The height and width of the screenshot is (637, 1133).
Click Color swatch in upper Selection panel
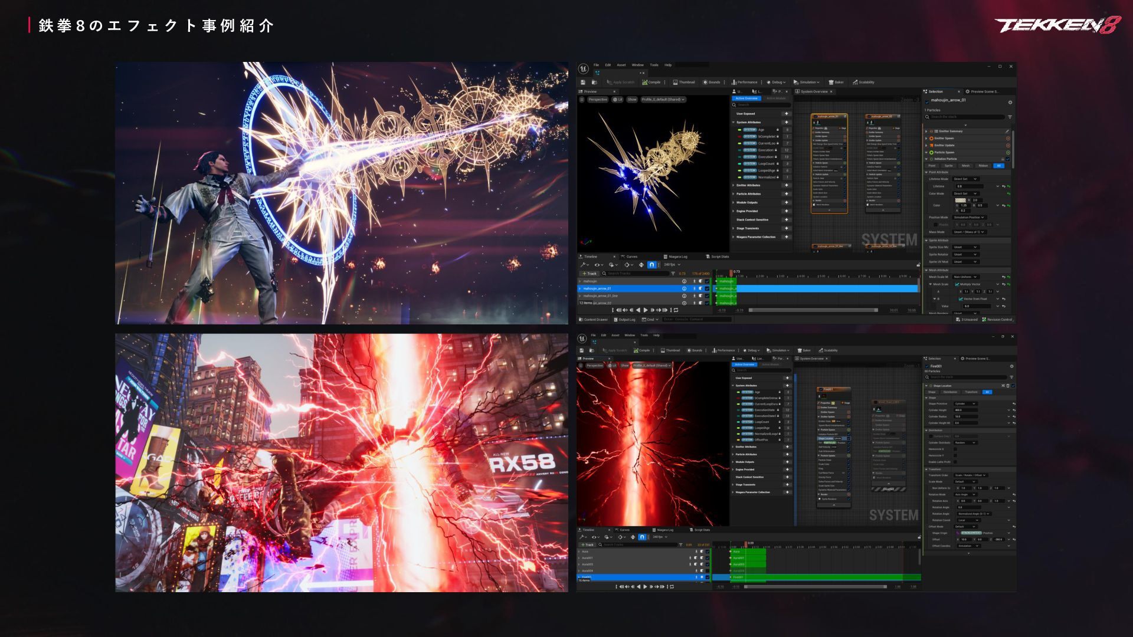[x=960, y=201]
